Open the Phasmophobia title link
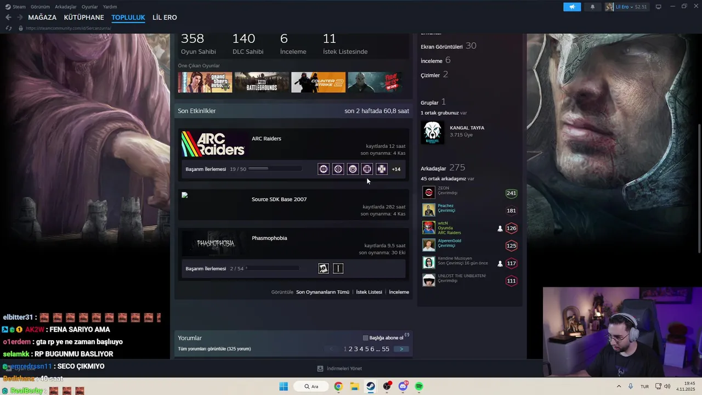The width and height of the screenshot is (702, 395). 269,238
